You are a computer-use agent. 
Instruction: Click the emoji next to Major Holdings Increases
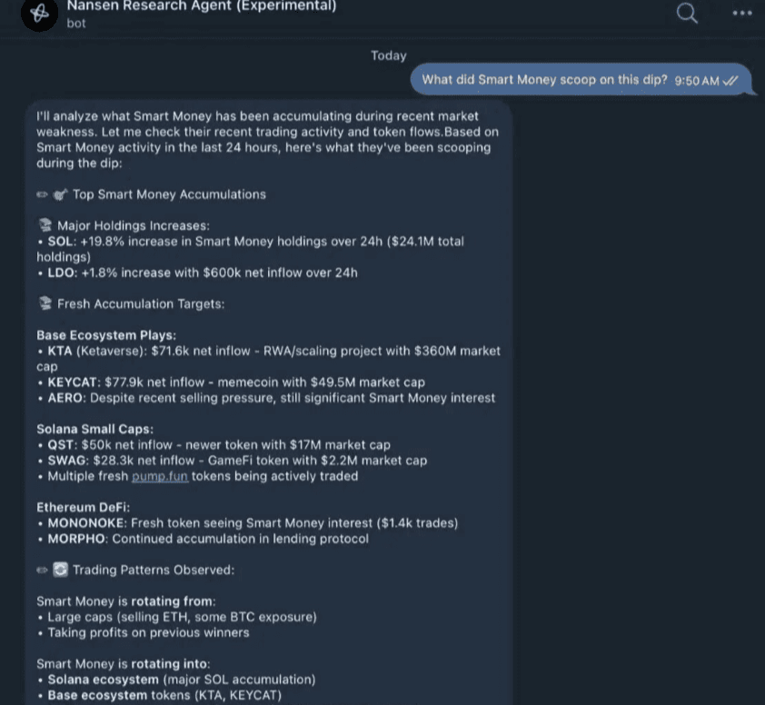45,225
